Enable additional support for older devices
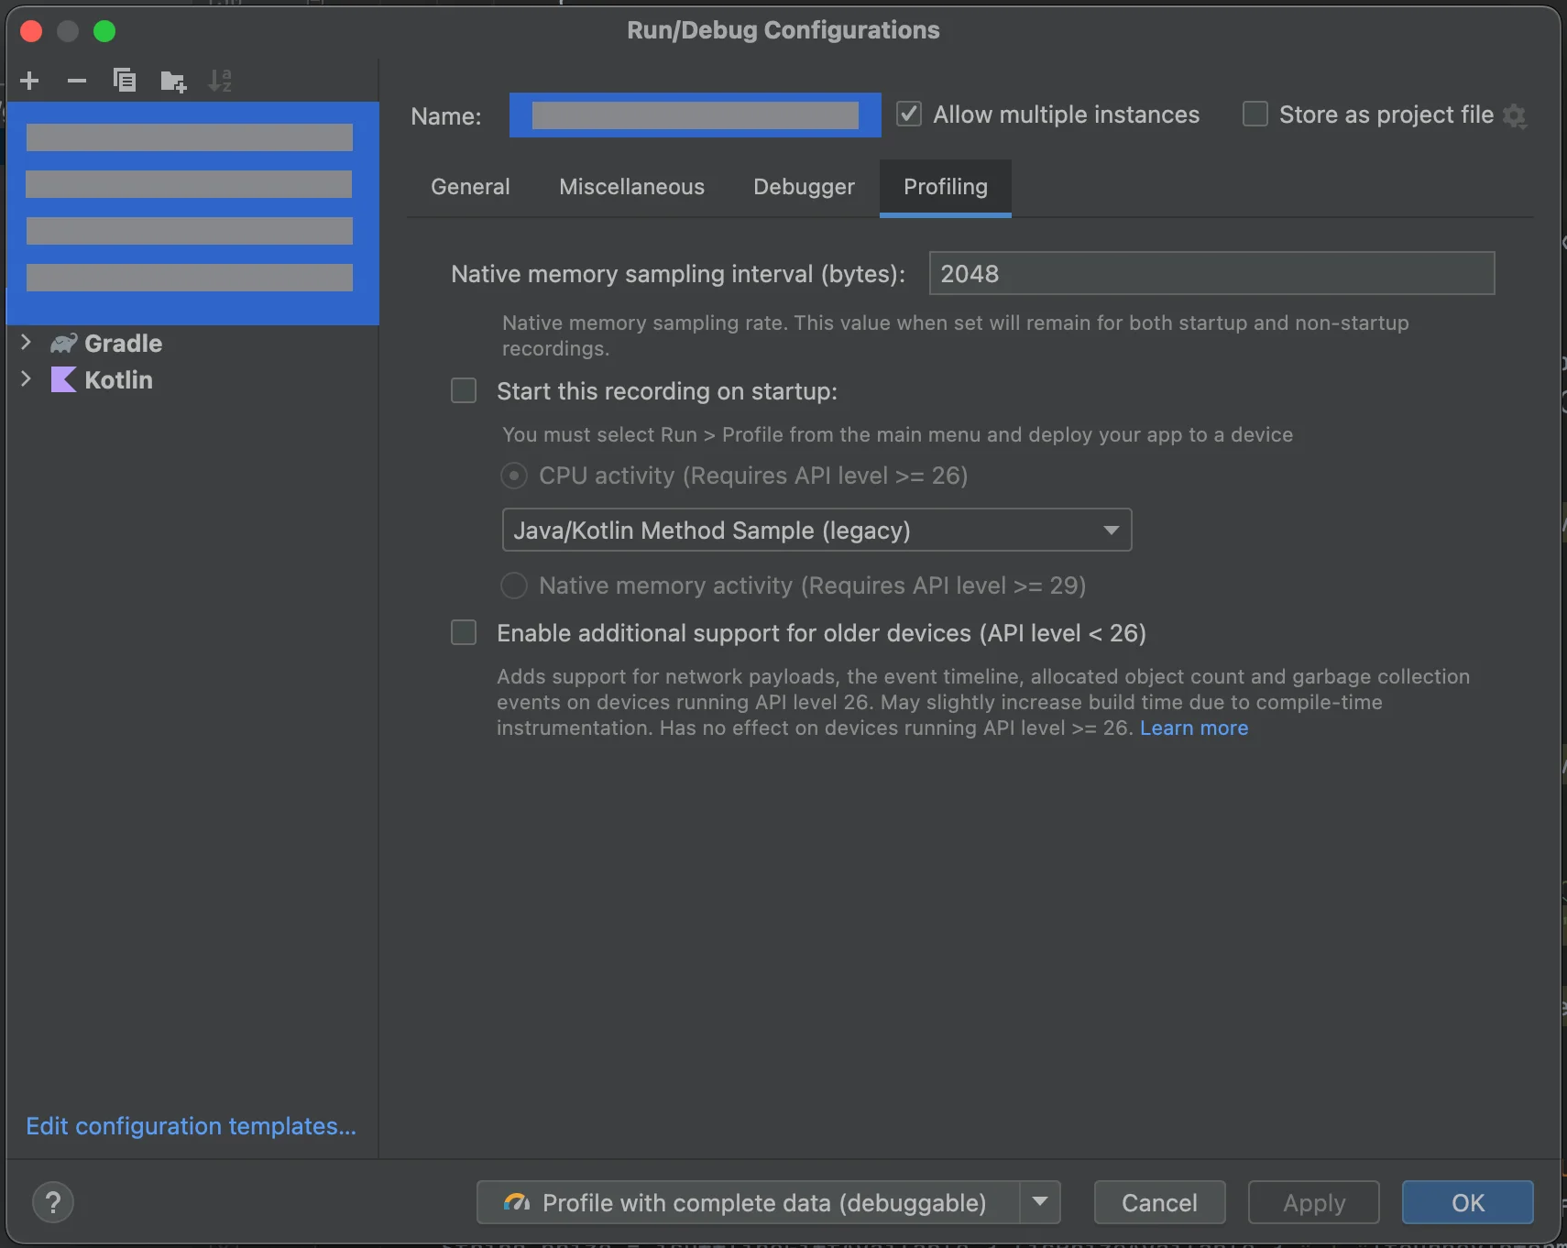 click(x=464, y=633)
